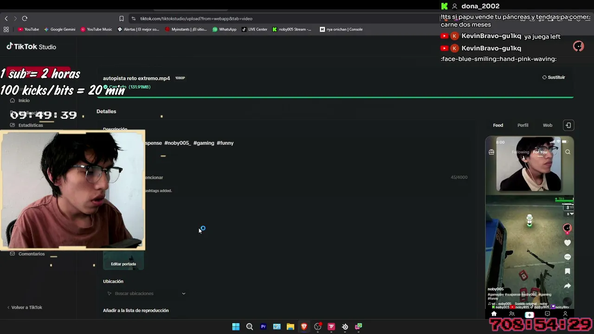Click the noby005 username in phone preview
Image resolution: width=594 pixels, height=334 pixels.
496,289
